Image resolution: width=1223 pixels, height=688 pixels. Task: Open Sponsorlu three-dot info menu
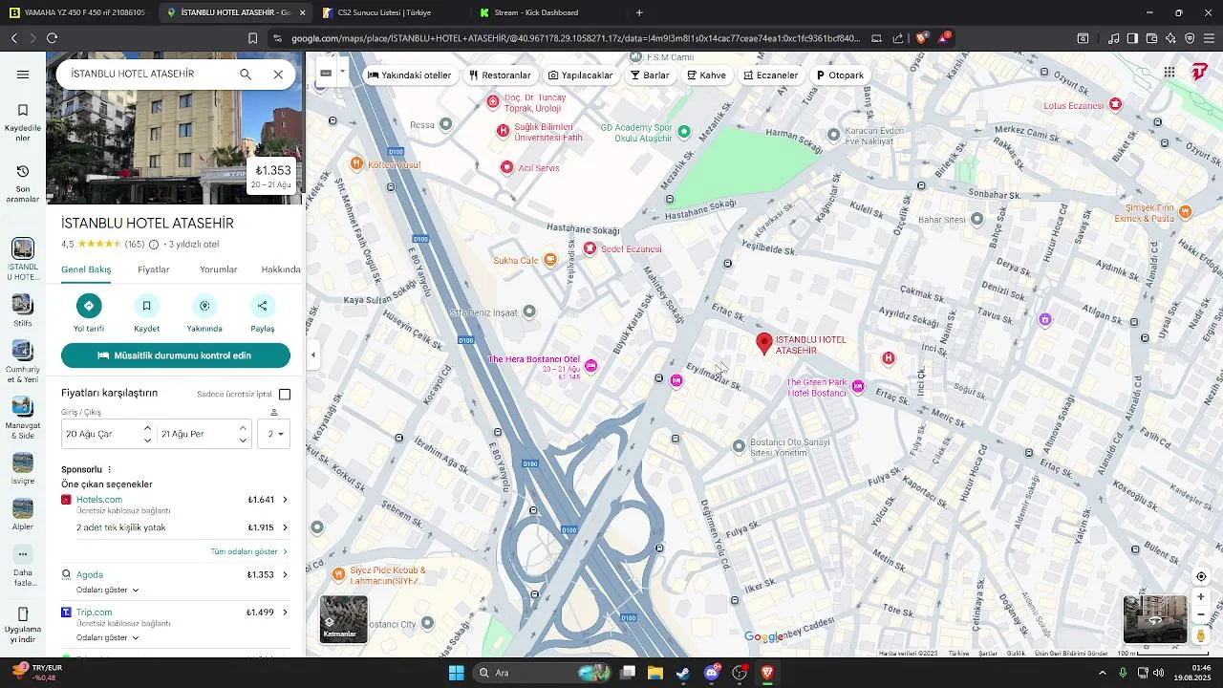[110, 470]
